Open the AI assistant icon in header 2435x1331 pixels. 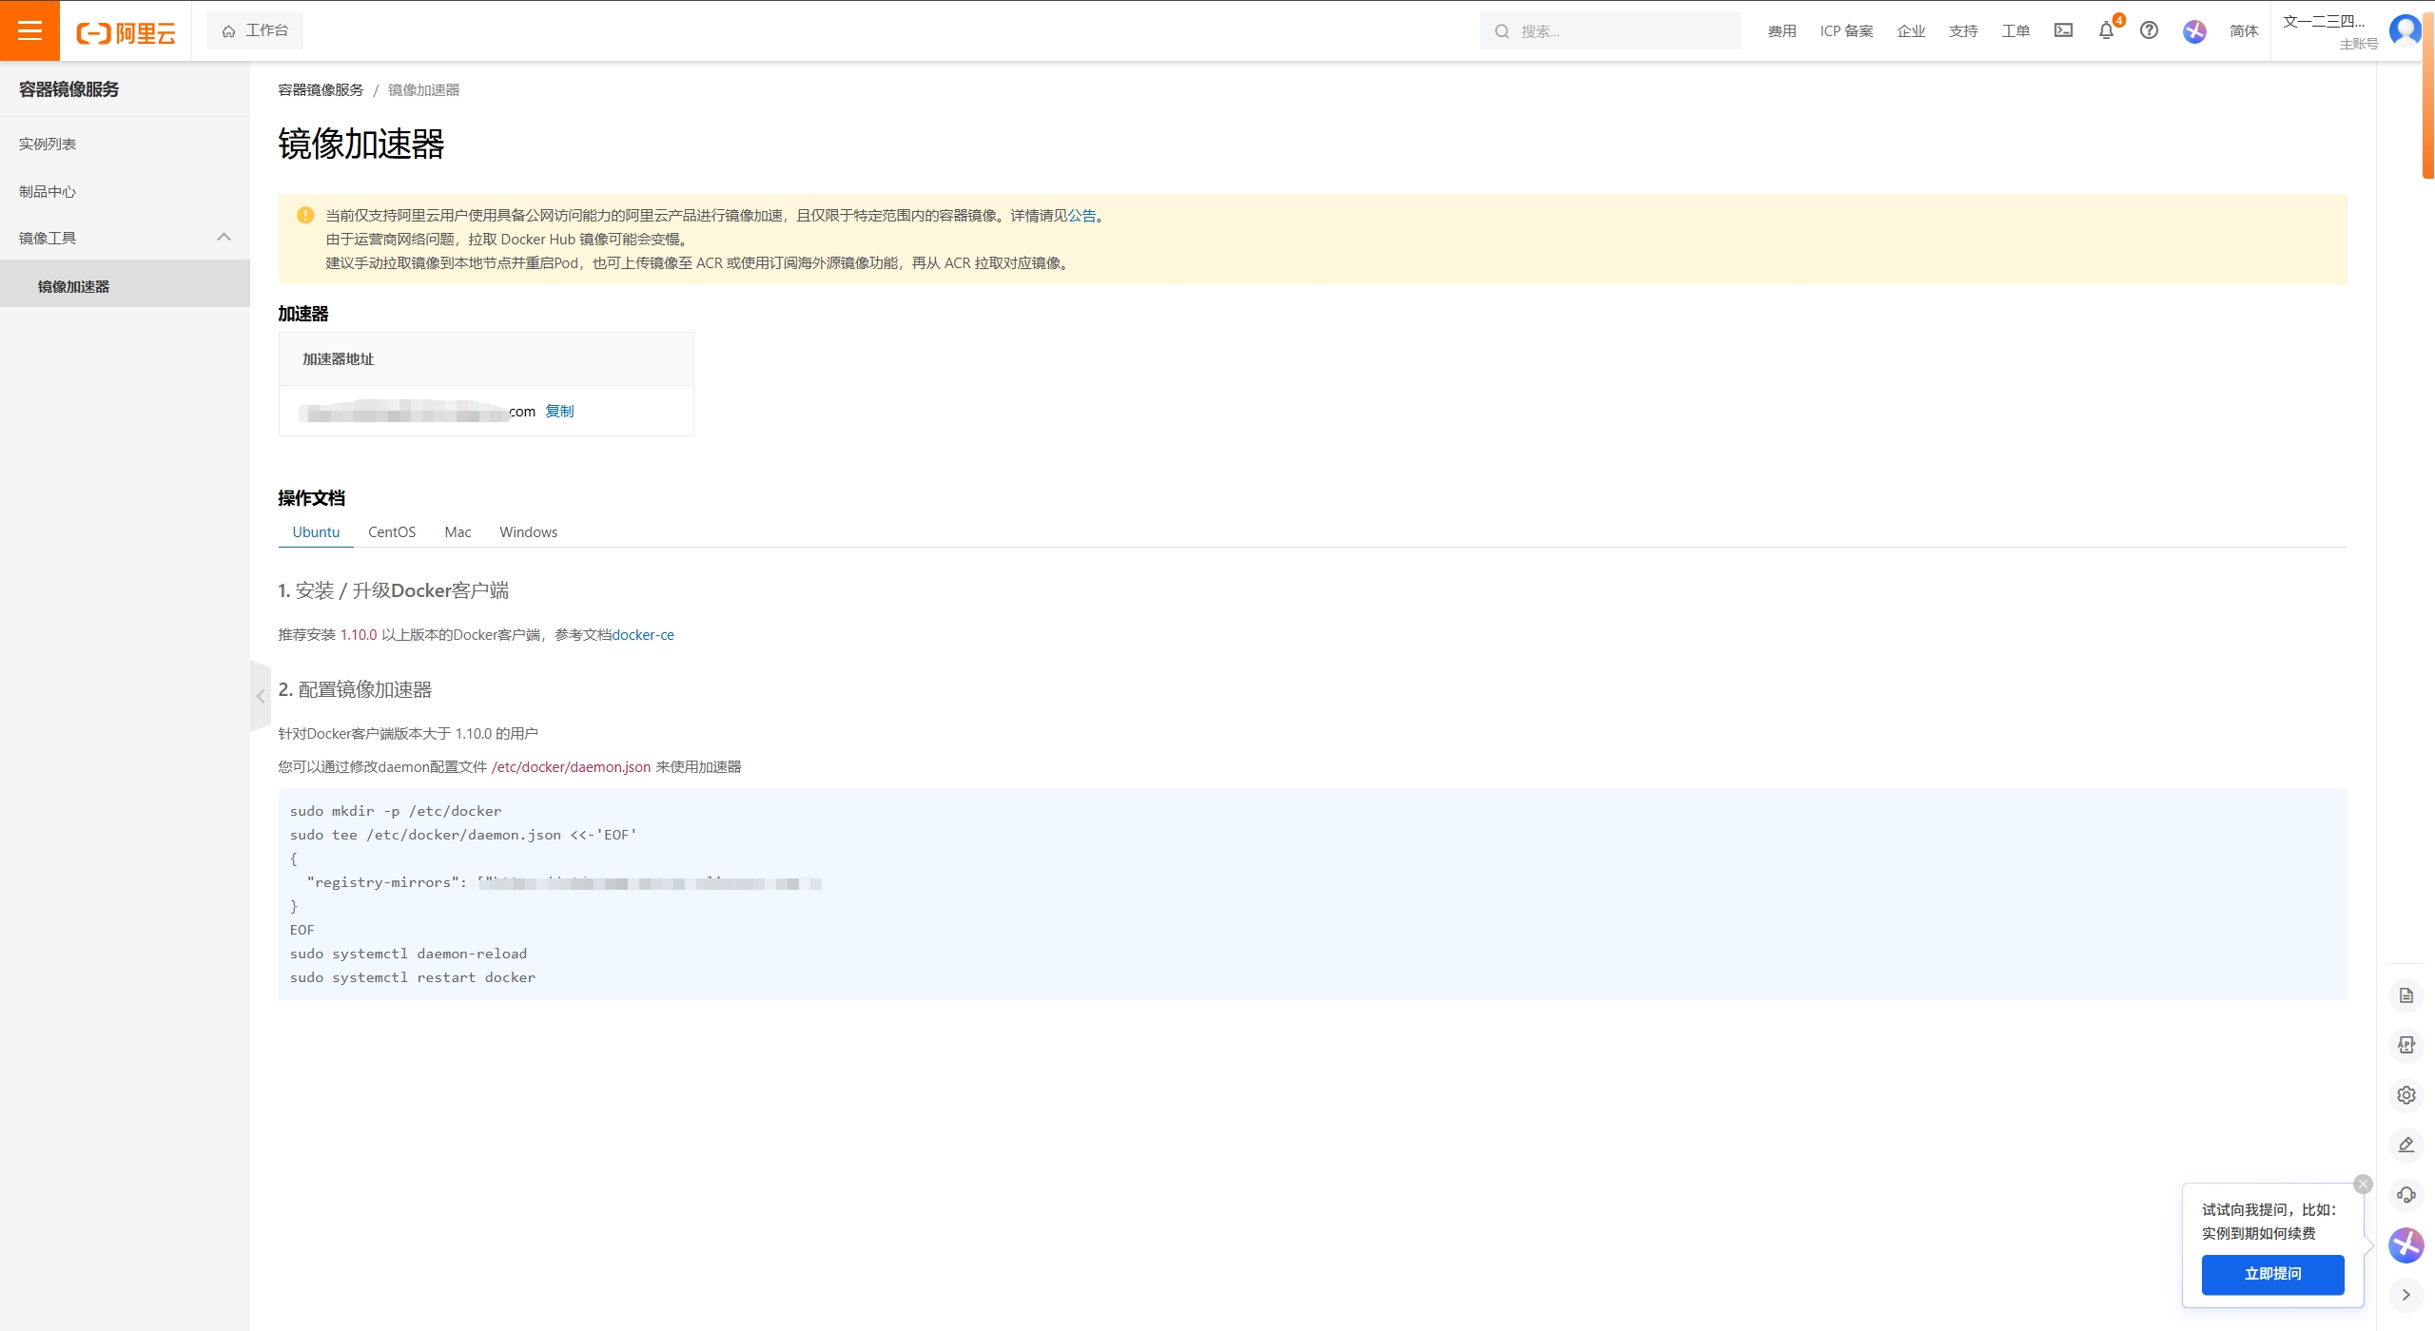click(x=2194, y=31)
